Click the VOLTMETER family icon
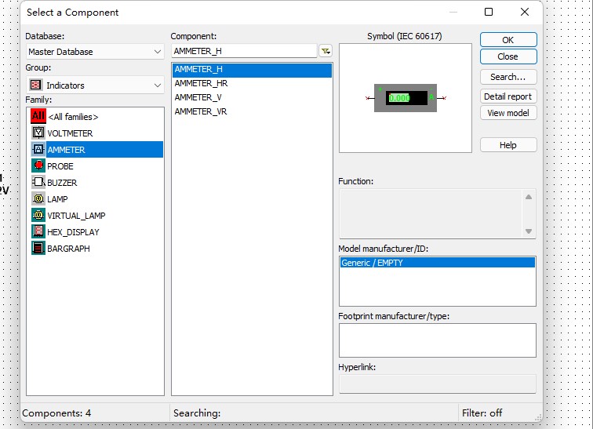The height and width of the screenshot is (429, 593). (38, 133)
